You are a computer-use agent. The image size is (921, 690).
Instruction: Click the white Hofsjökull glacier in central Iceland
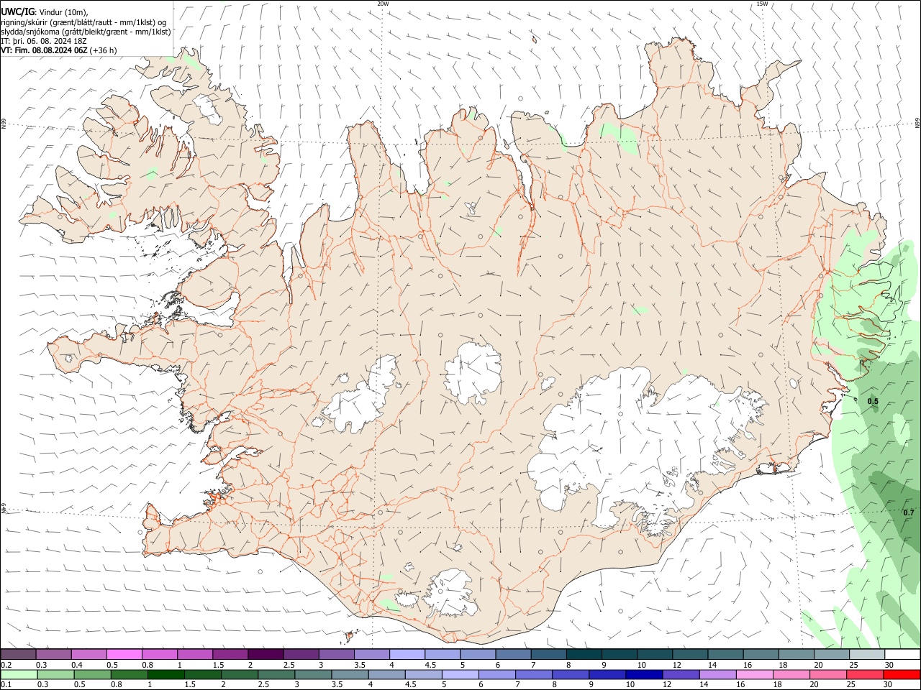tap(473, 372)
